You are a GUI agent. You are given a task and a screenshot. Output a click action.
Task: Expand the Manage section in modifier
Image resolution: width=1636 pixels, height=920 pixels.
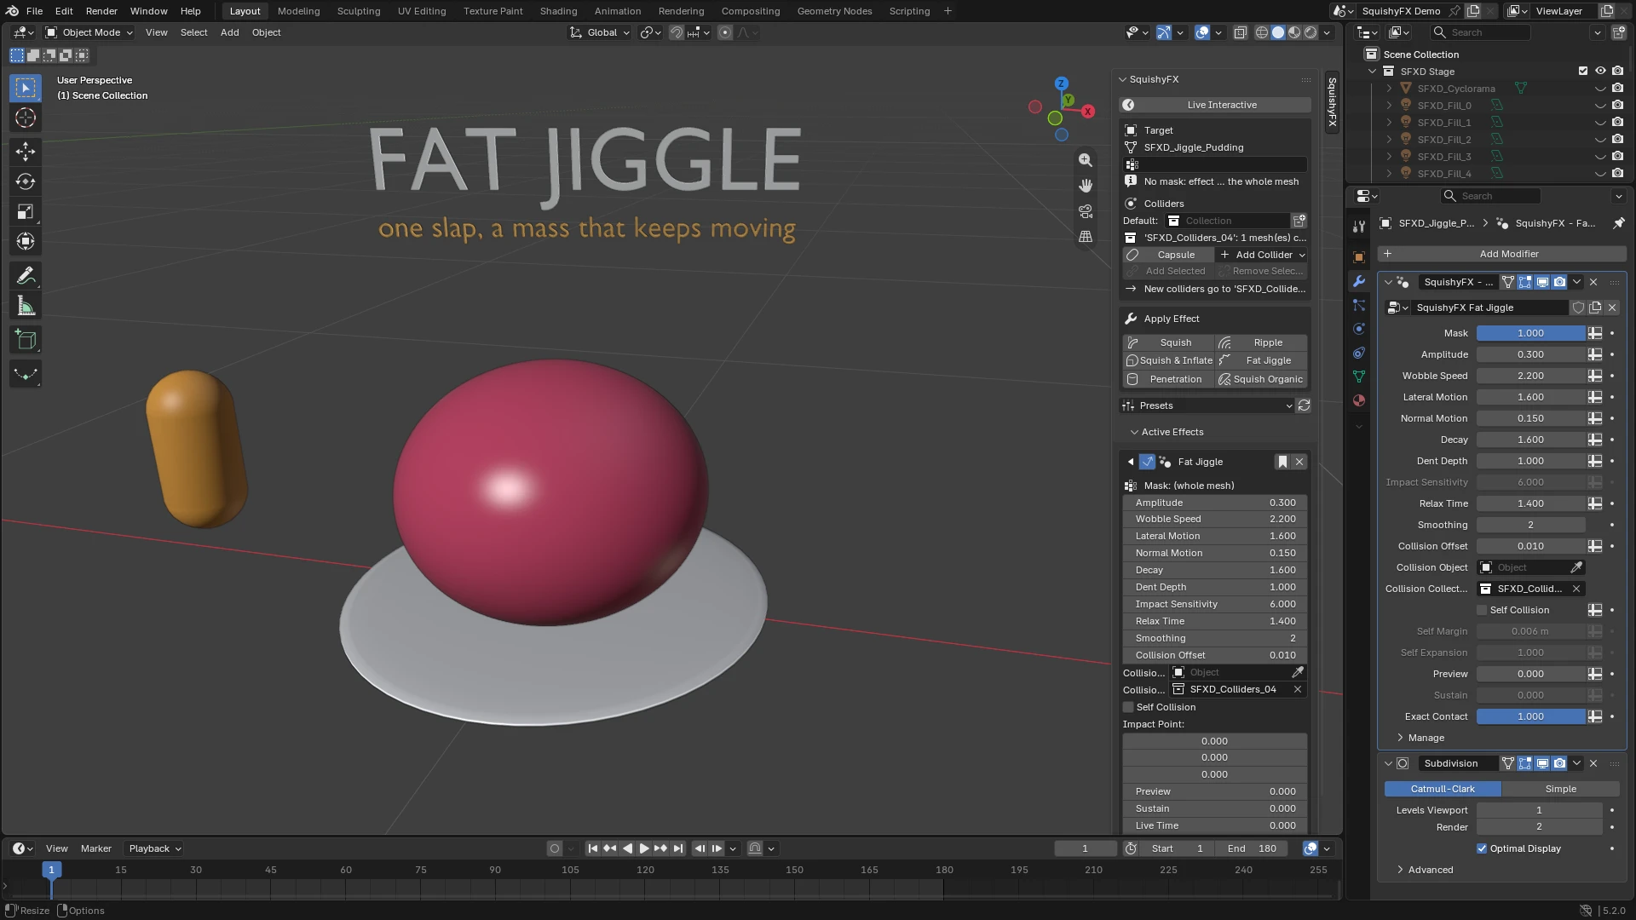1426,738
